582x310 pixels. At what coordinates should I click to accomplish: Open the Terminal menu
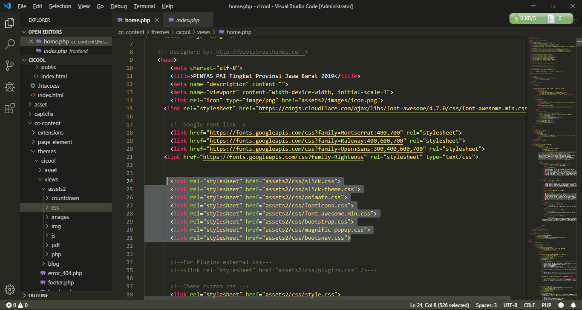coord(144,6)
